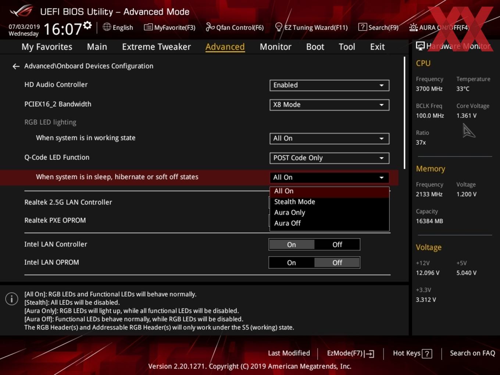Open Search on FAQ link

pyautogui.click(x=472, y=353)
